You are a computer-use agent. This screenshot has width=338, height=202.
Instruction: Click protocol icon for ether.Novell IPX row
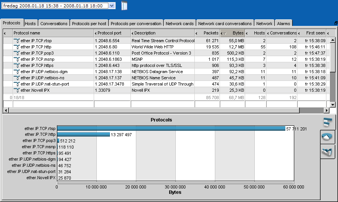pyautogui.click(x=17, y=90)
